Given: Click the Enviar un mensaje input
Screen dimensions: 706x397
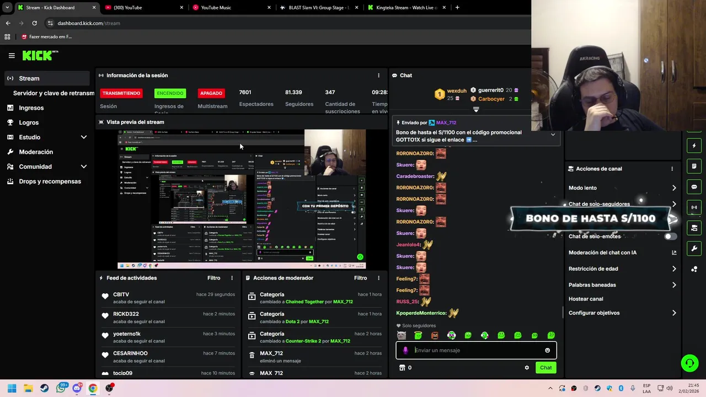Looking at the screenshot, I should [476, 350].
